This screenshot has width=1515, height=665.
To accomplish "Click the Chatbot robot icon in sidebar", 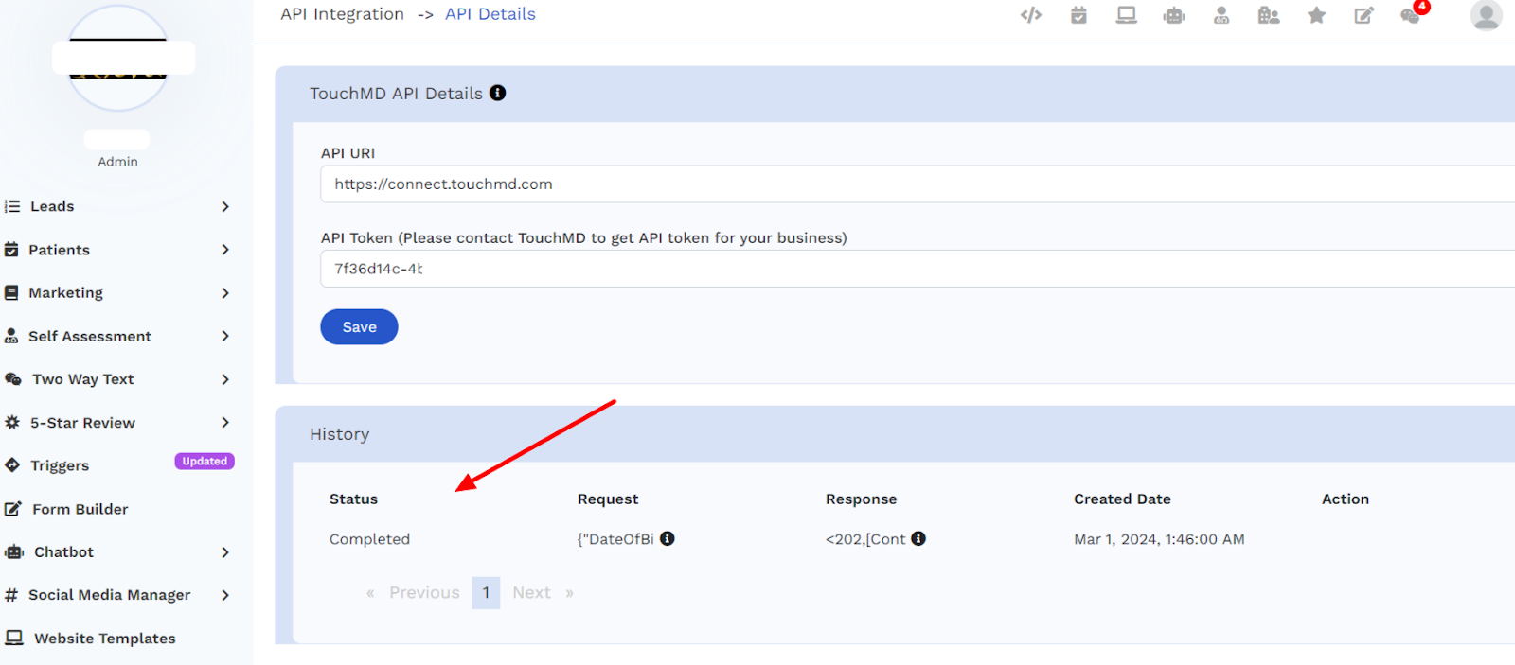I will (x=14, y=551).
